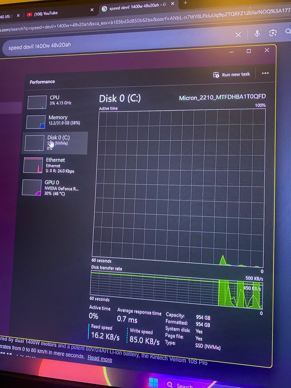This screenshot has height=388, width=291.
Task: Click the Google magnifier search icon
Action: pos(288,31)
